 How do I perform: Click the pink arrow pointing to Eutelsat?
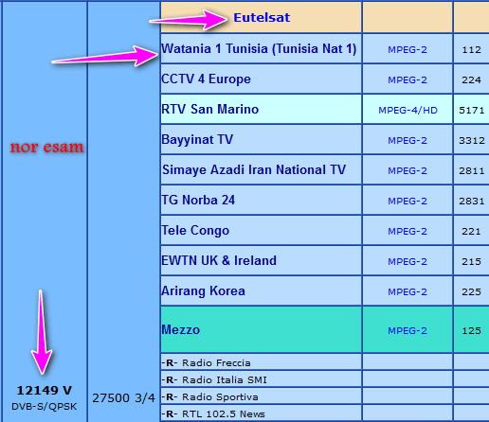click(x=189, y=20)
